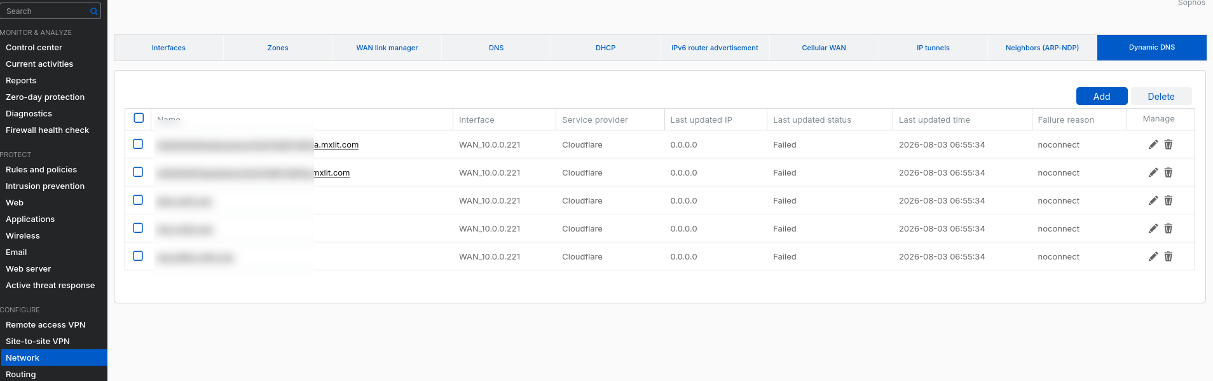Go to Reports in the sidebar

(21, 81)
